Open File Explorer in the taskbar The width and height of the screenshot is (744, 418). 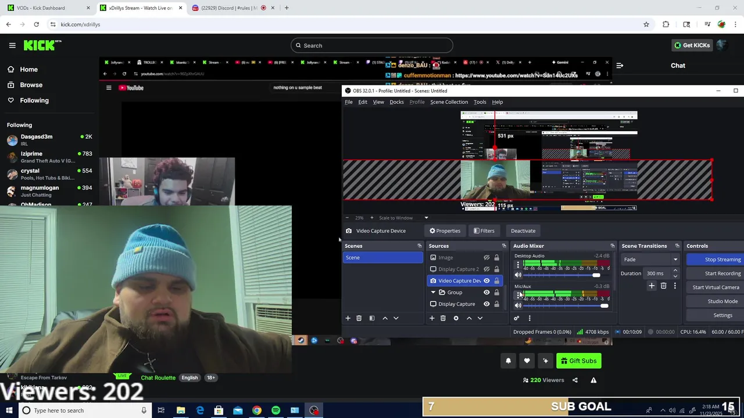[181, 410]
